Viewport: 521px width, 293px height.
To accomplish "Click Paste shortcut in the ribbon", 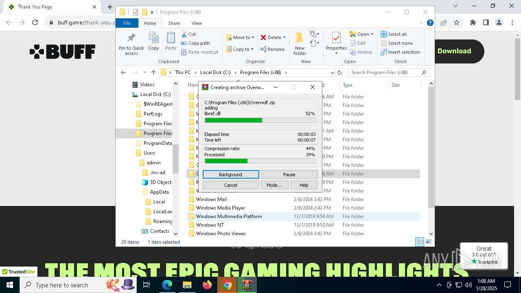I will [x=200, y=52].
